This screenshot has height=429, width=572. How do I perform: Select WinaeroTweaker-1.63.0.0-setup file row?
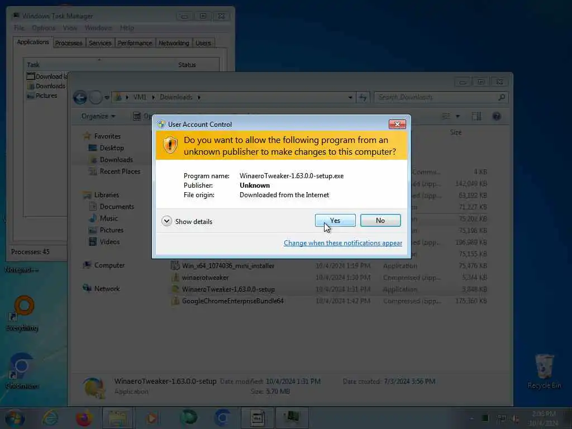coord(328,289)
